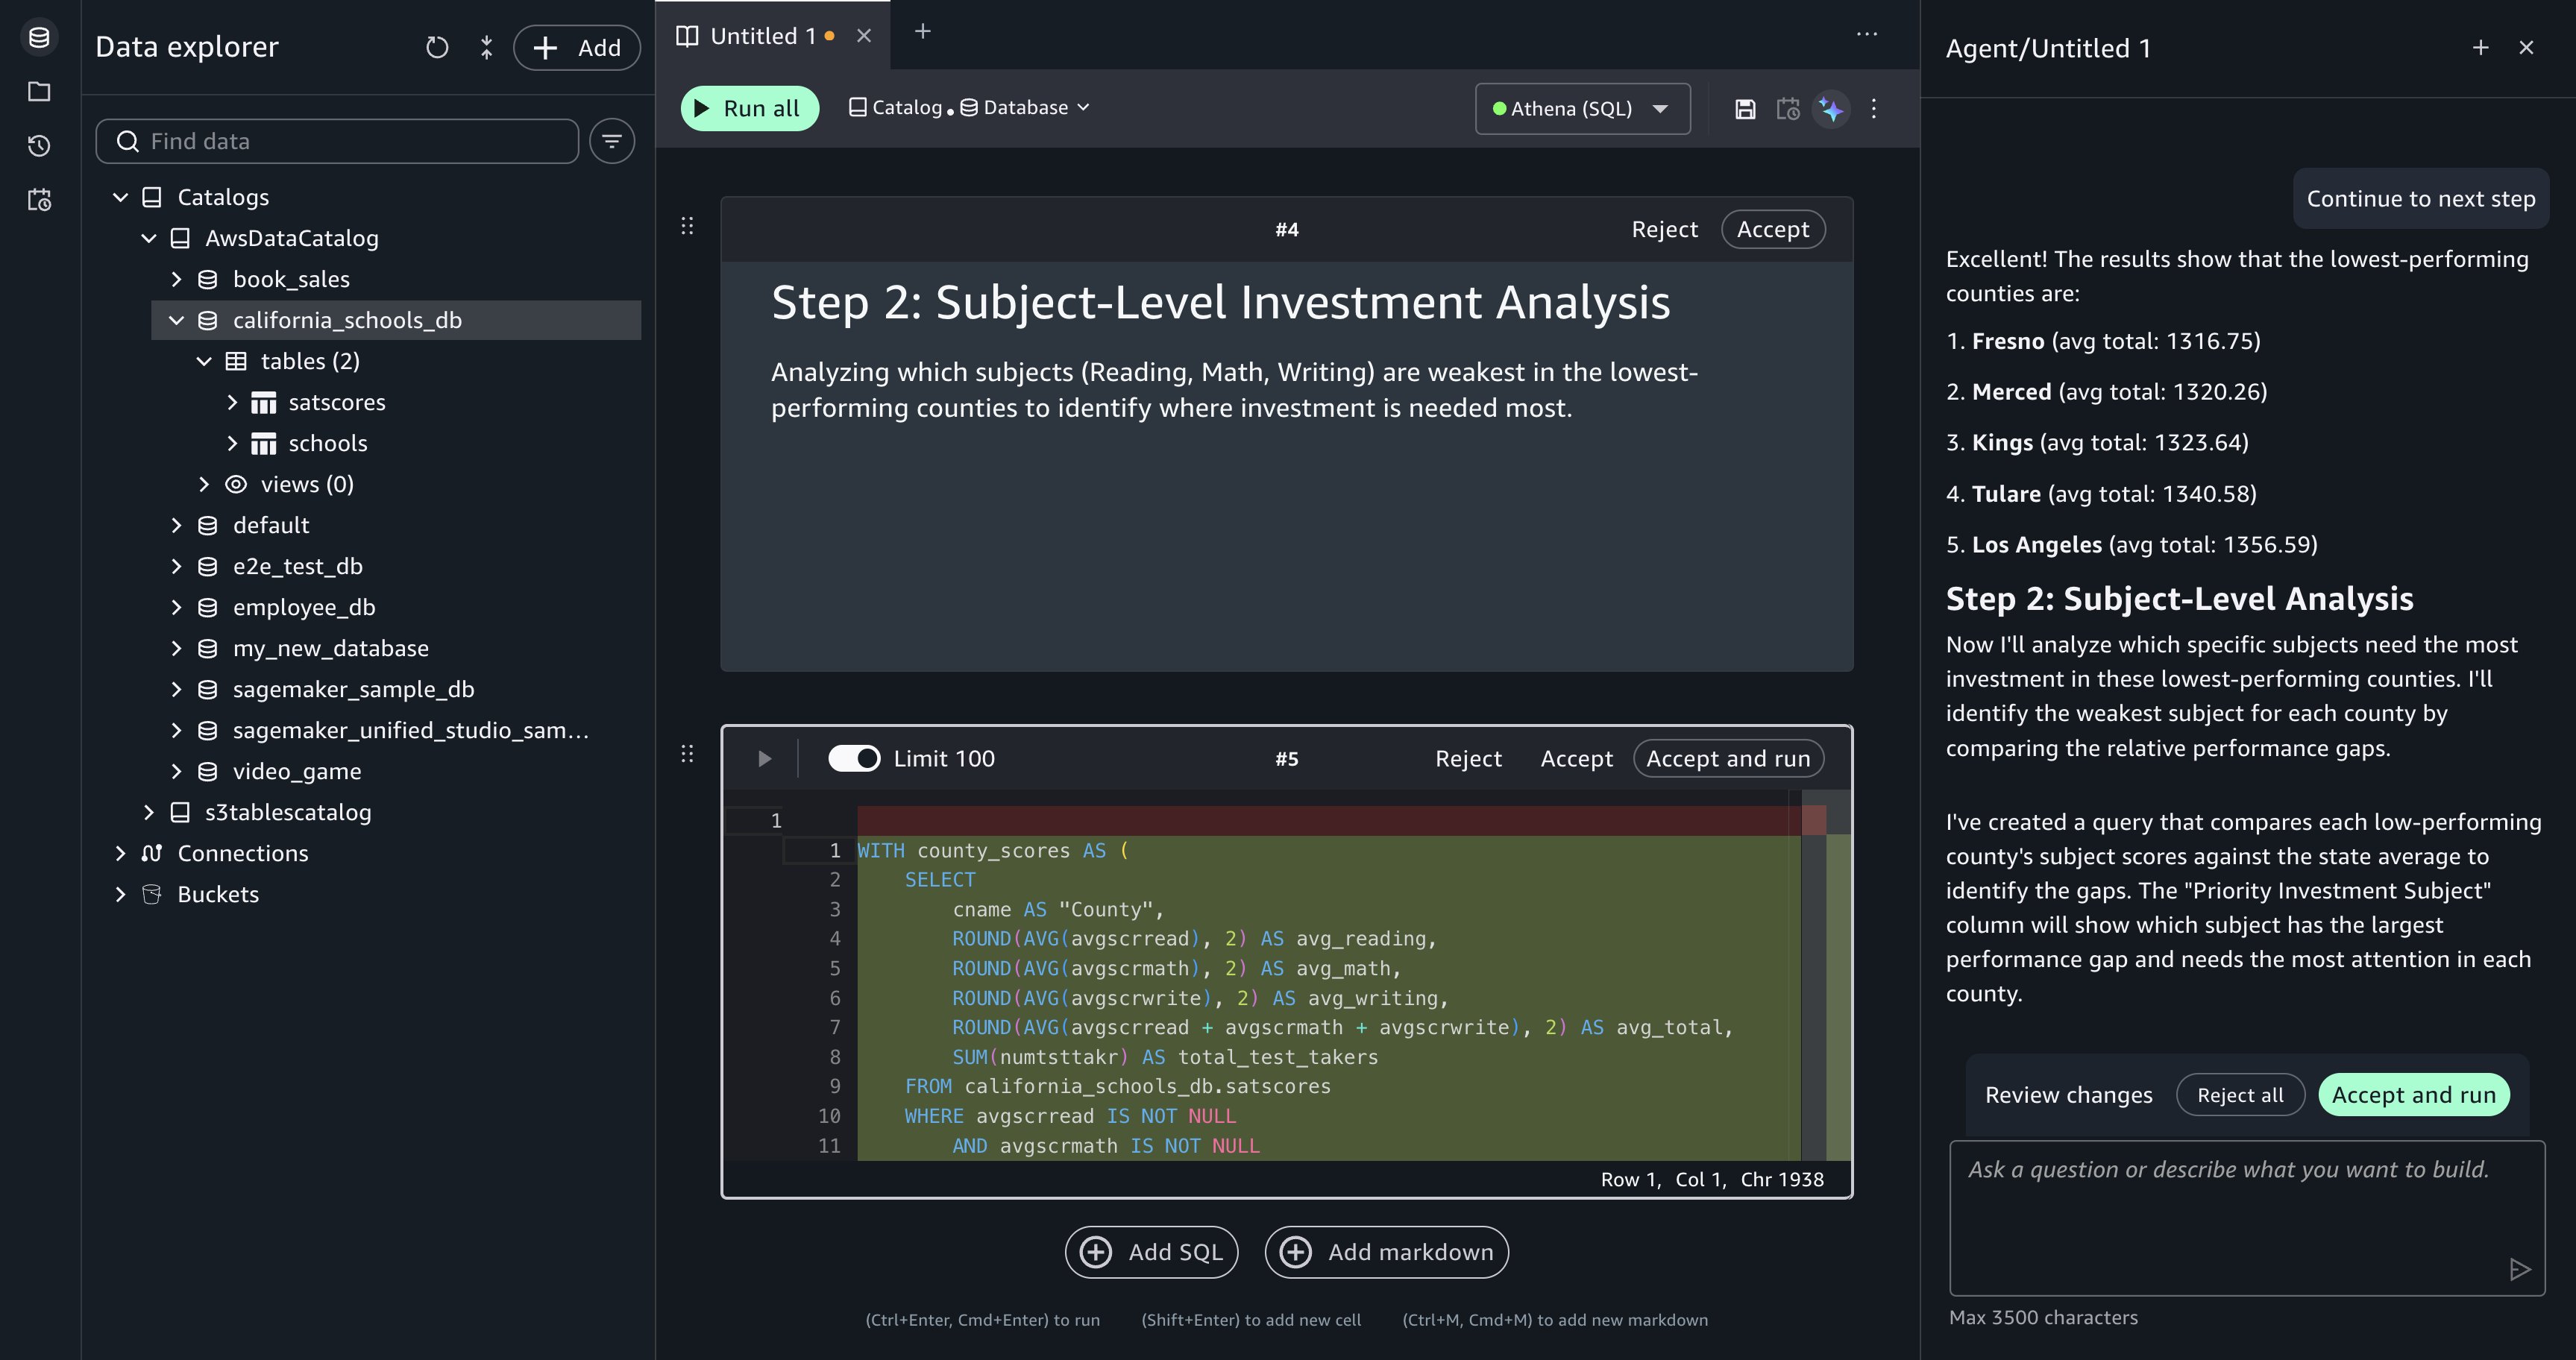
Task: Expand the views (0) group
Action: pyautogui.click(x=204, y=484)
